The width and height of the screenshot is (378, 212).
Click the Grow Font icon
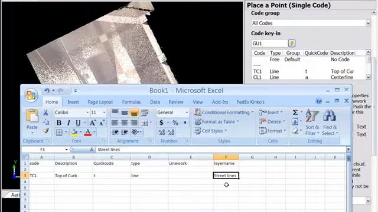pos(92,123)
